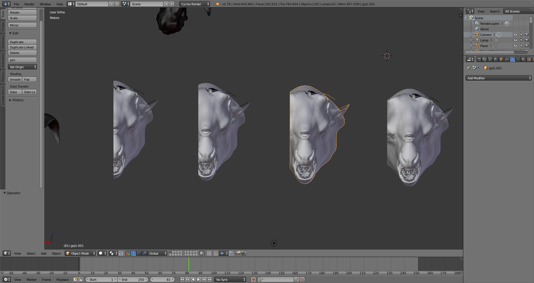Open the Object properties tab (cube icon)
This screenshot has width=534, height=283.
tap(501, 59)
